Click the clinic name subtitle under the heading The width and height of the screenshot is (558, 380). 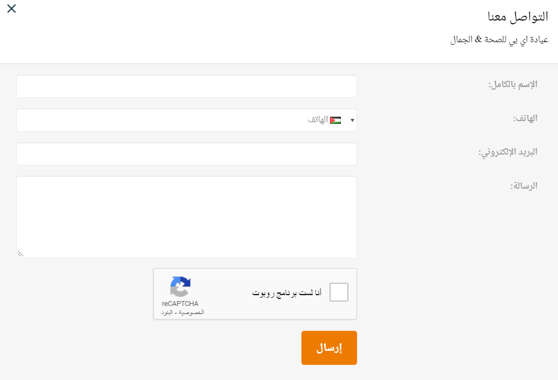(500, 40)
